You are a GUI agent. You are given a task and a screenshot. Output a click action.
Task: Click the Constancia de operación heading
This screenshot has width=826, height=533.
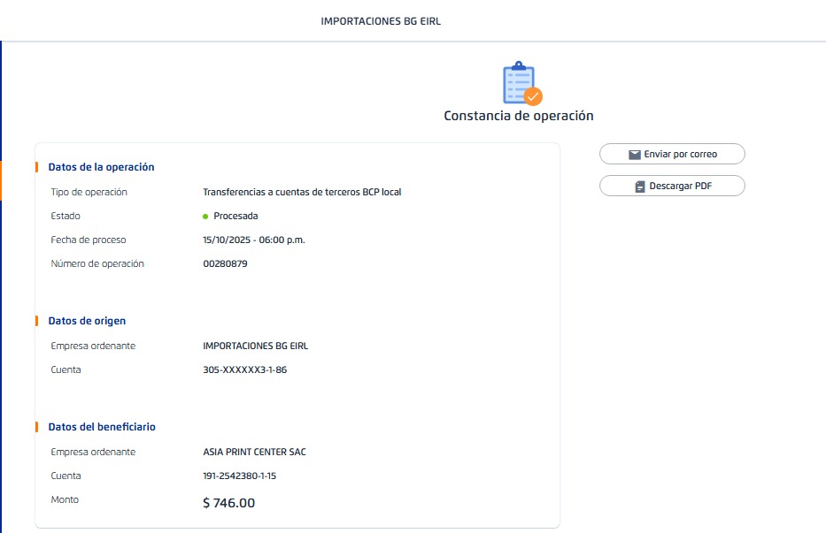518,116
